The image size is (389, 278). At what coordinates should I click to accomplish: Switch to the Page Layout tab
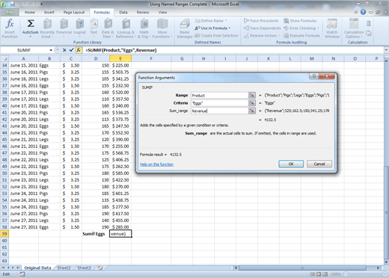(74, 12)
